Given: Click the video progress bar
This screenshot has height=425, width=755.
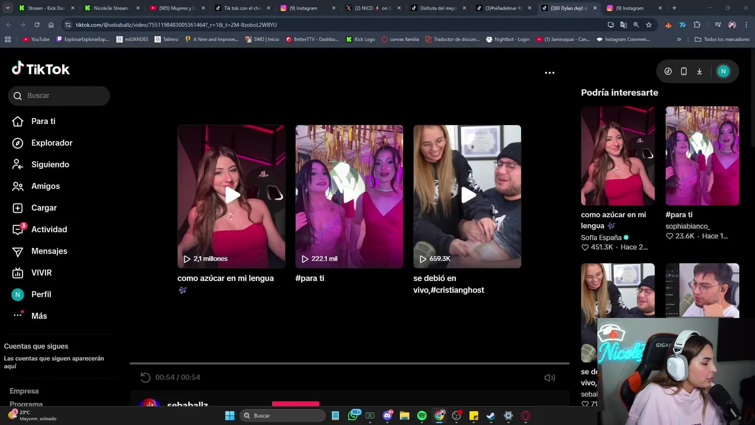Looking at the screenshot, I should point(349,364).
